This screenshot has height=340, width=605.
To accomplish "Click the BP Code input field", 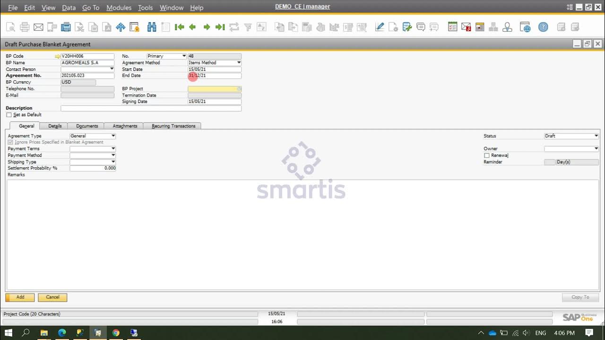I will pos(87,56).
